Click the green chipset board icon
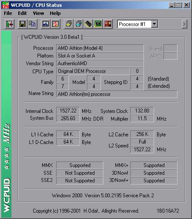Image resolution: width=192 pixels, height=219 pixels. pos(98,24)
